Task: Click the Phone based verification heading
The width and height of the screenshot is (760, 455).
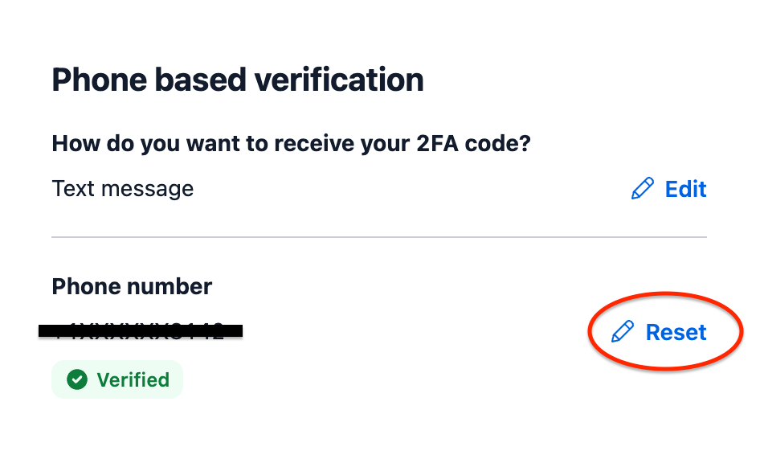Action: 238,80
